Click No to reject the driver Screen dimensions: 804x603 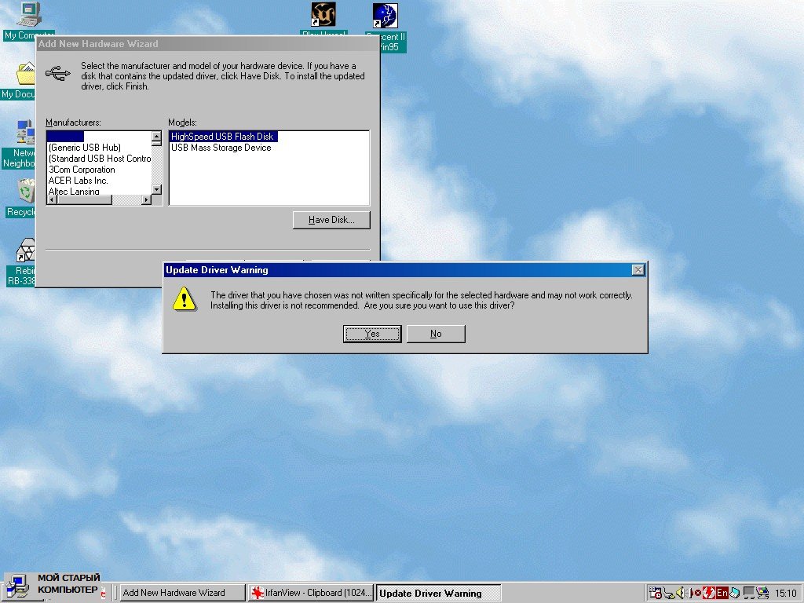pos(436,334)
